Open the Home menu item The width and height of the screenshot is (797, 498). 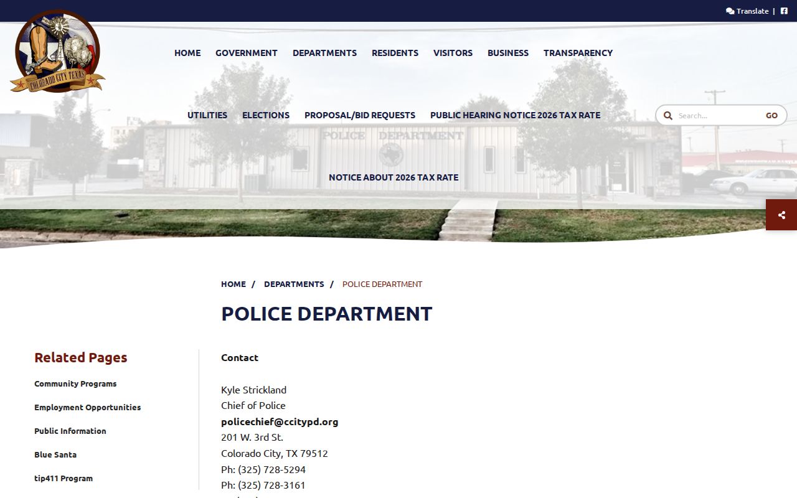click(187, 53)
